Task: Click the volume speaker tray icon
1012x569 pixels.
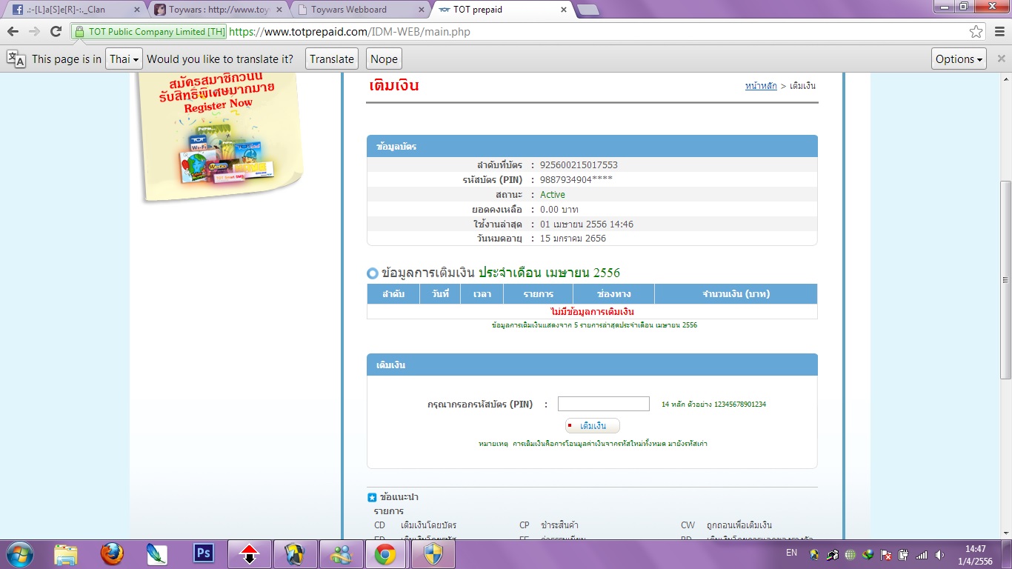Action: click(940, 554)
